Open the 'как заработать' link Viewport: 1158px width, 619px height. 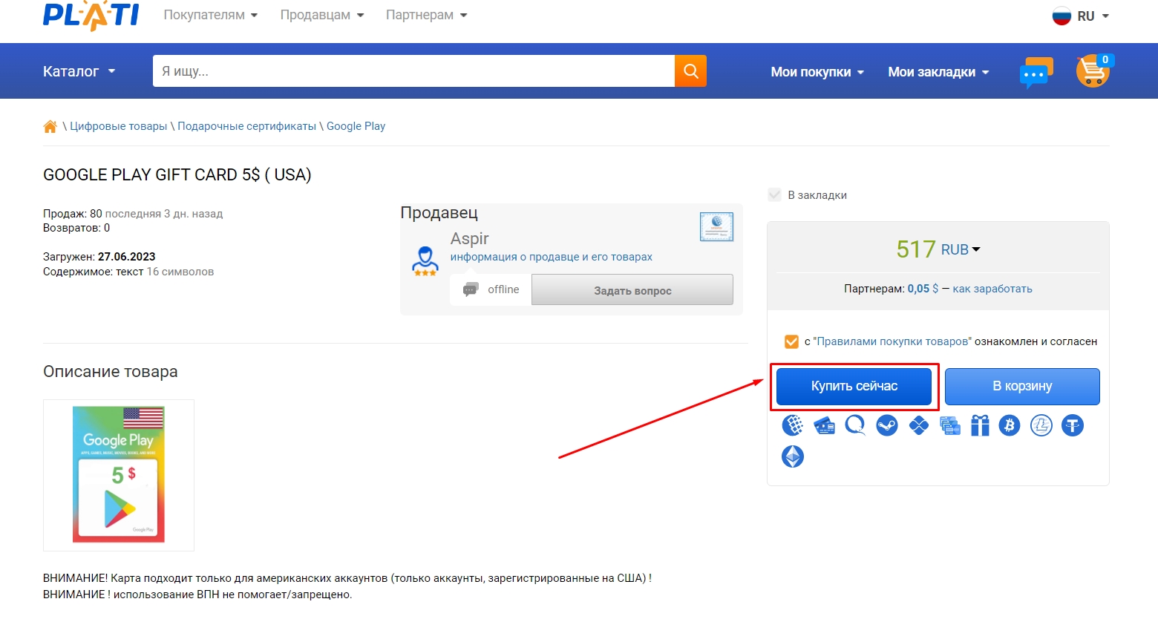point(992,289)
